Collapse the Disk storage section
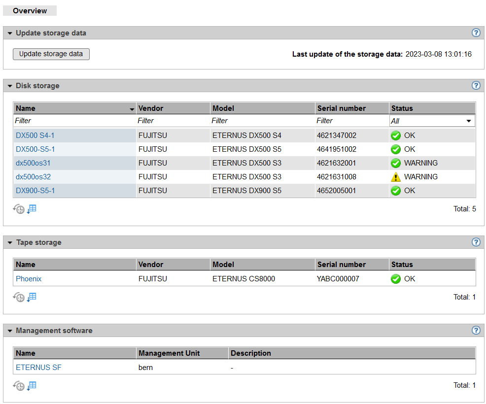The image size is (486, 404). (x=10, y=86)
